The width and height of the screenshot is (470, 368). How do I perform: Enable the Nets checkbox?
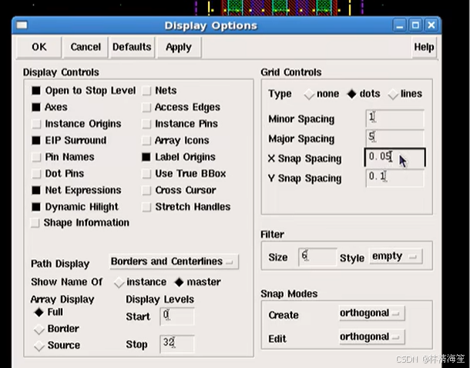[146, 91]
